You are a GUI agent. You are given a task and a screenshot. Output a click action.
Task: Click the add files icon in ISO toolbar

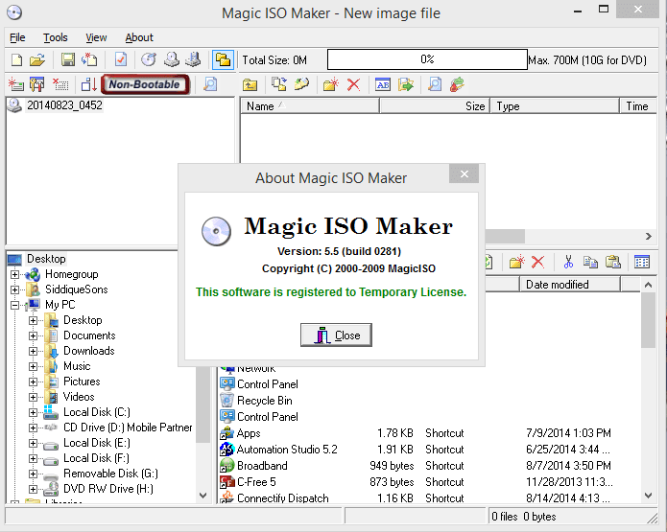pyautogui.click(x=279, y=84)
